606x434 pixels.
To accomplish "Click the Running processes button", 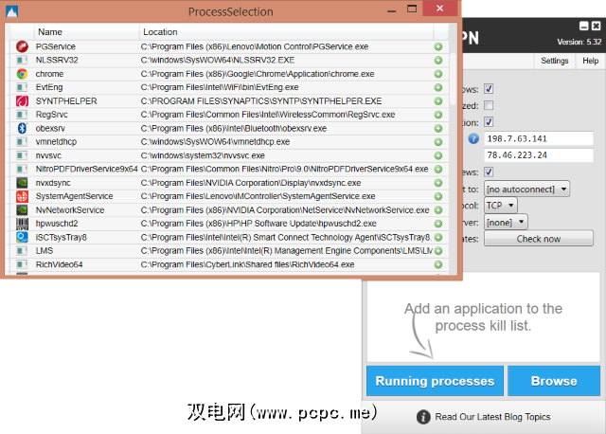I will coord(435,381).
